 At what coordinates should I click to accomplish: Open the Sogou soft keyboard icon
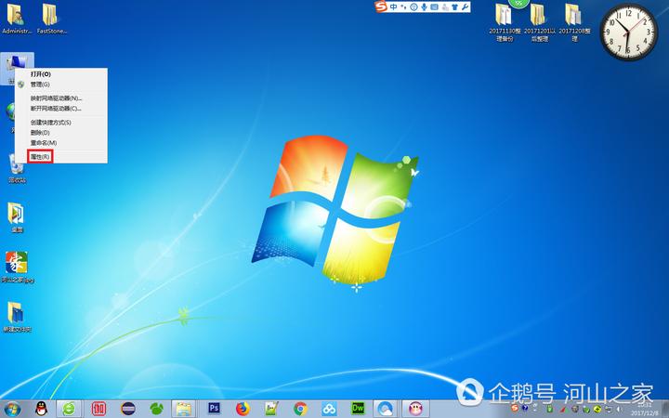click(434, 7)
